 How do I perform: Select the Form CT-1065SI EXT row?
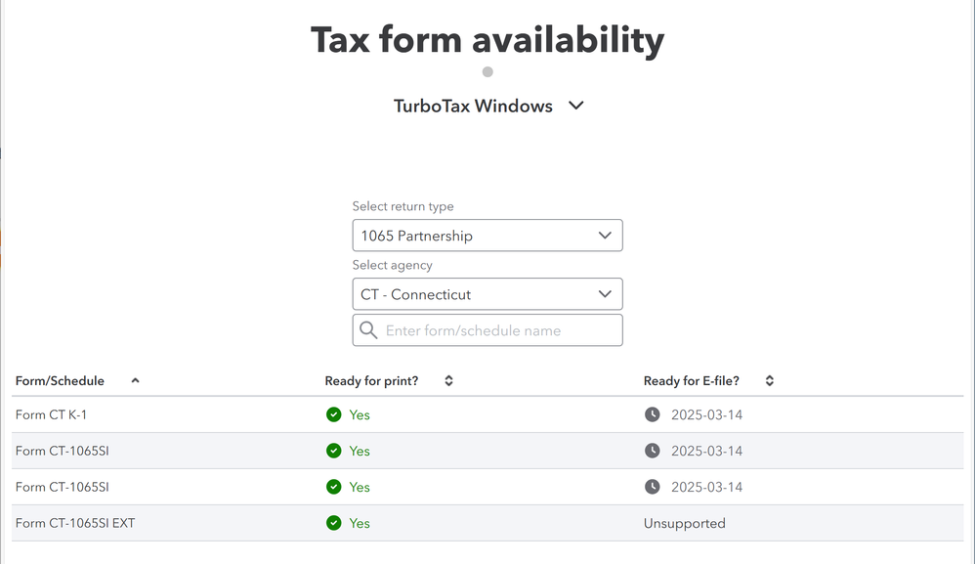tap(487, 523)
